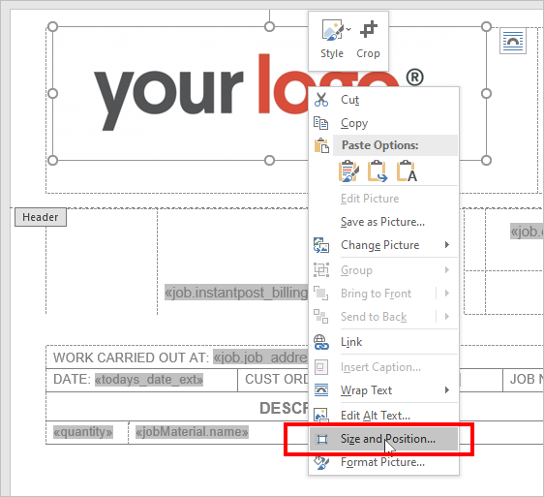Select the top-middle resize handle of logo

[x=269, y=27]
